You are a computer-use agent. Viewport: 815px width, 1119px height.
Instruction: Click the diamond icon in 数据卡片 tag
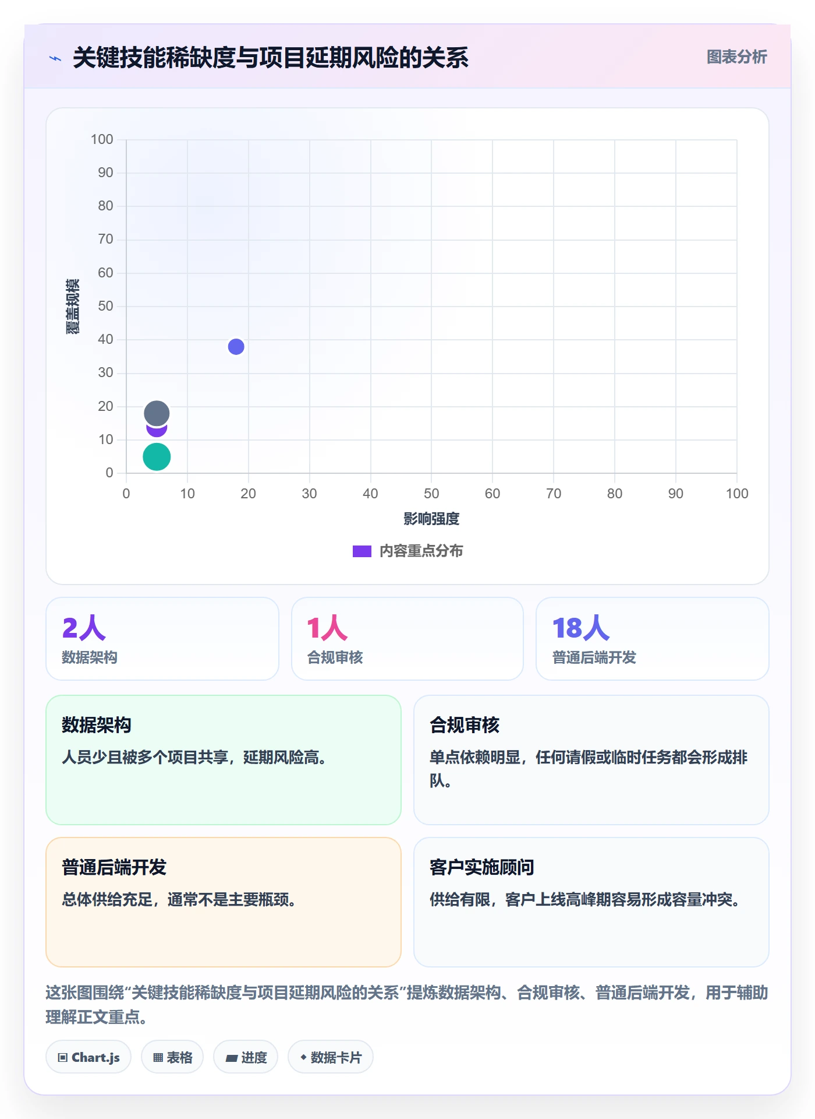303,1057
